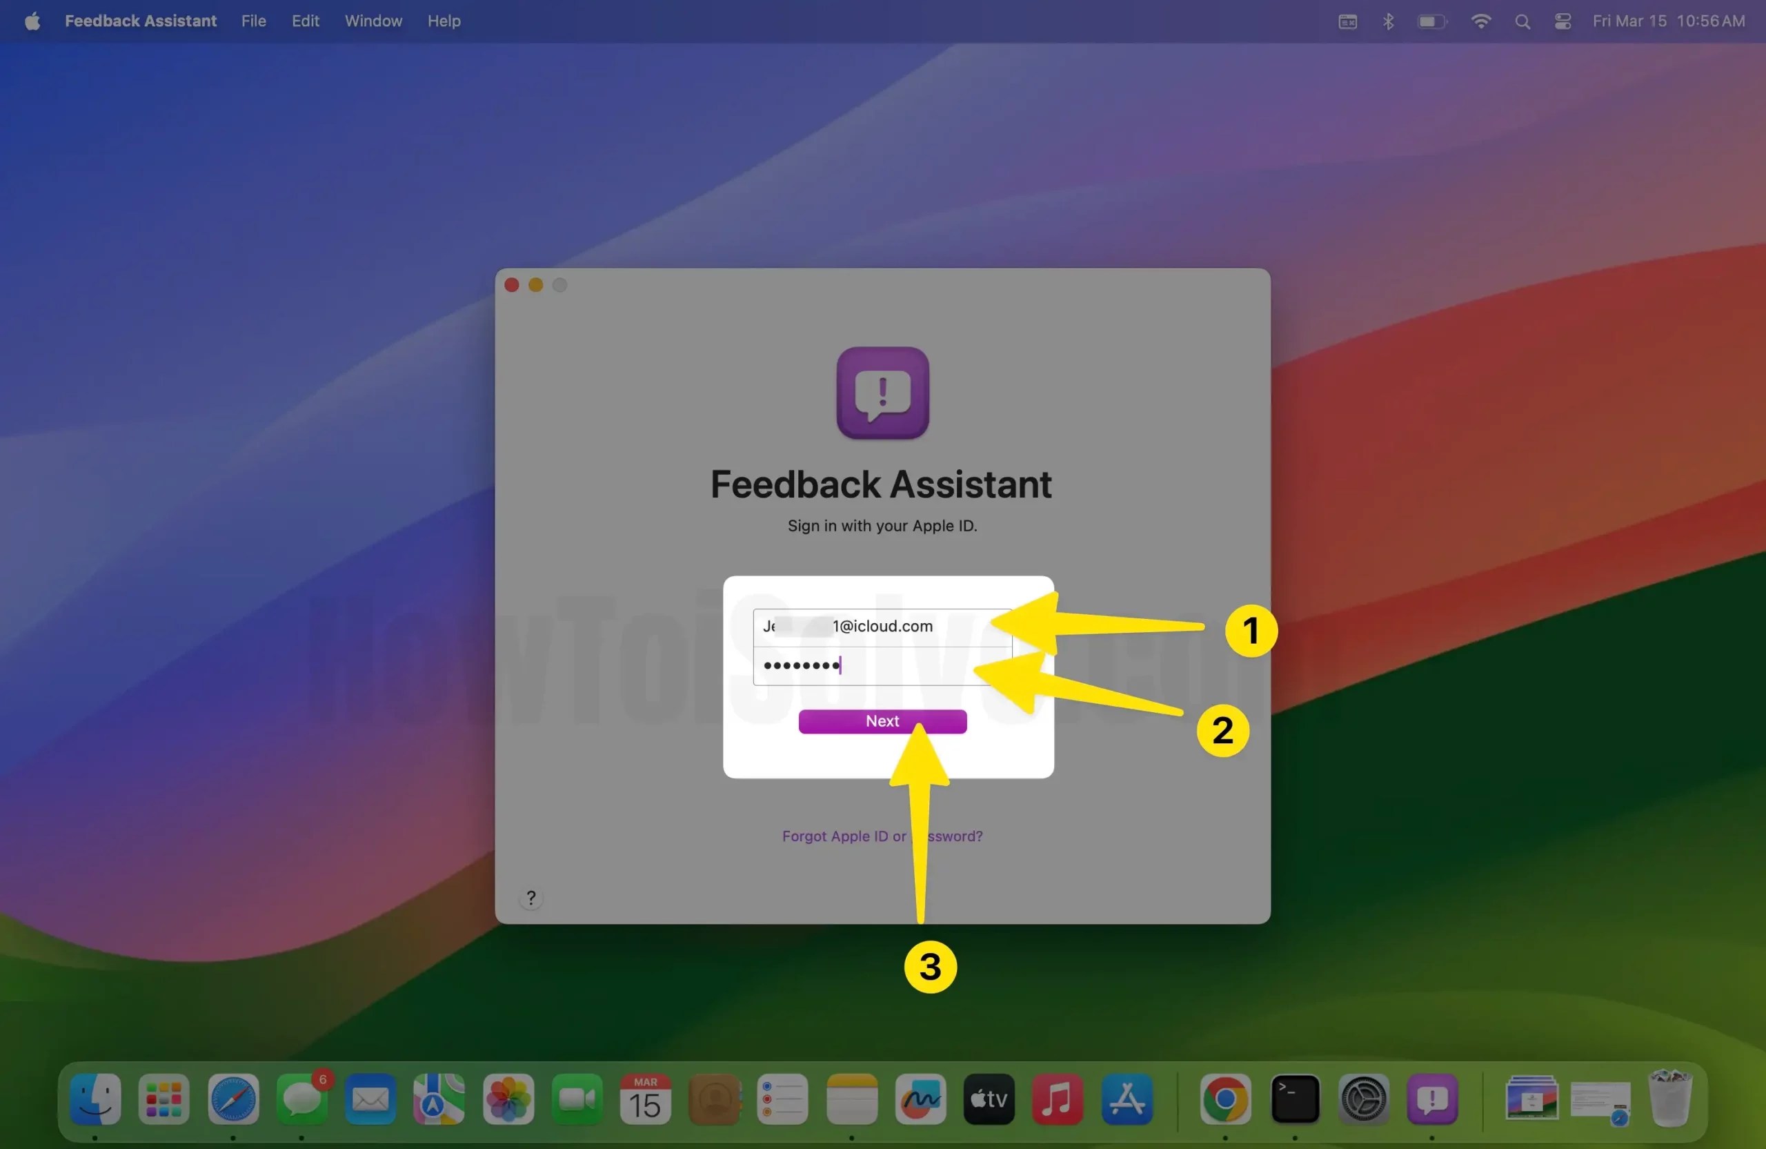Click the Next button to sign in

(882, 720)
